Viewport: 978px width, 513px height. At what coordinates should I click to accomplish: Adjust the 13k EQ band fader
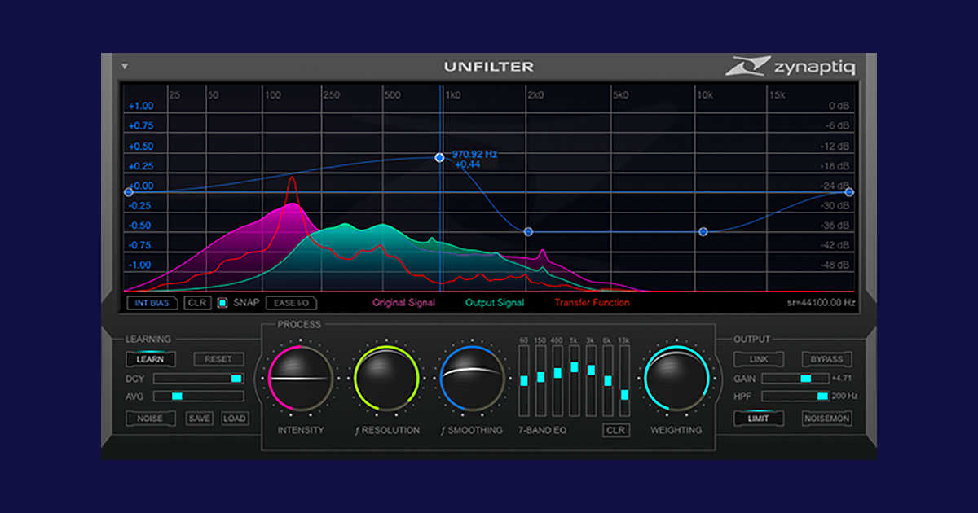pos(624,381)
